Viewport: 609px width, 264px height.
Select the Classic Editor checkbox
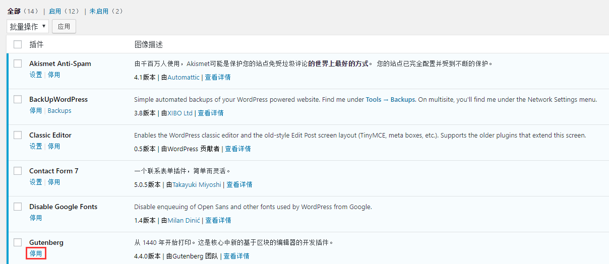click(x=18, y=135)
